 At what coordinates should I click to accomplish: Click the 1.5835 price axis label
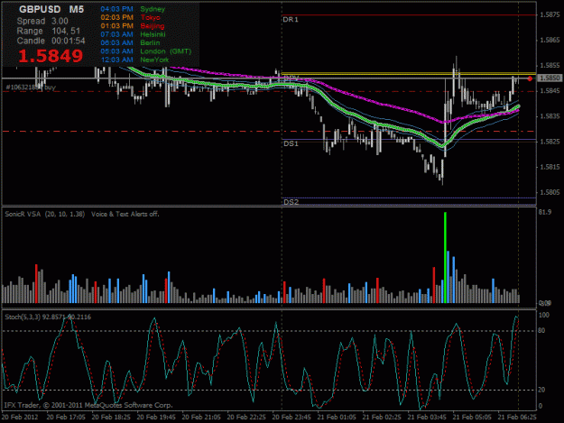pos(550,116)
